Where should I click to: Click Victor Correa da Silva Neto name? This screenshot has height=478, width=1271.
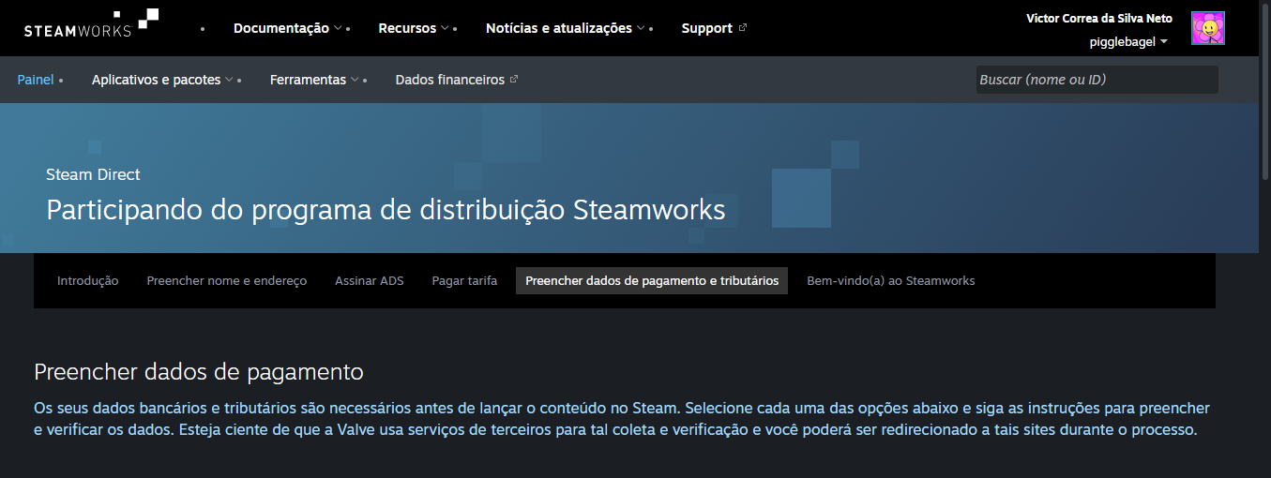point(1099,18)
